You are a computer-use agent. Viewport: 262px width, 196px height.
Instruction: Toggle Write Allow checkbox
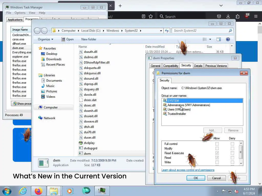(x=217, y=162)
